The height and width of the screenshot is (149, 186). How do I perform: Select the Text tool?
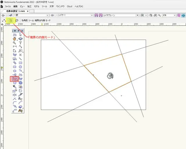click(20, 43)
